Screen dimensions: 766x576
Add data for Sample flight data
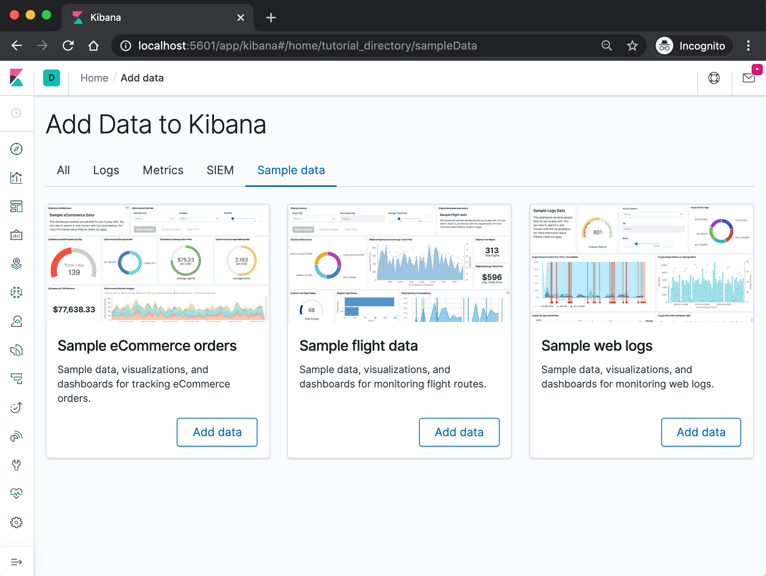pyautogui.click(x=459, y=432)
